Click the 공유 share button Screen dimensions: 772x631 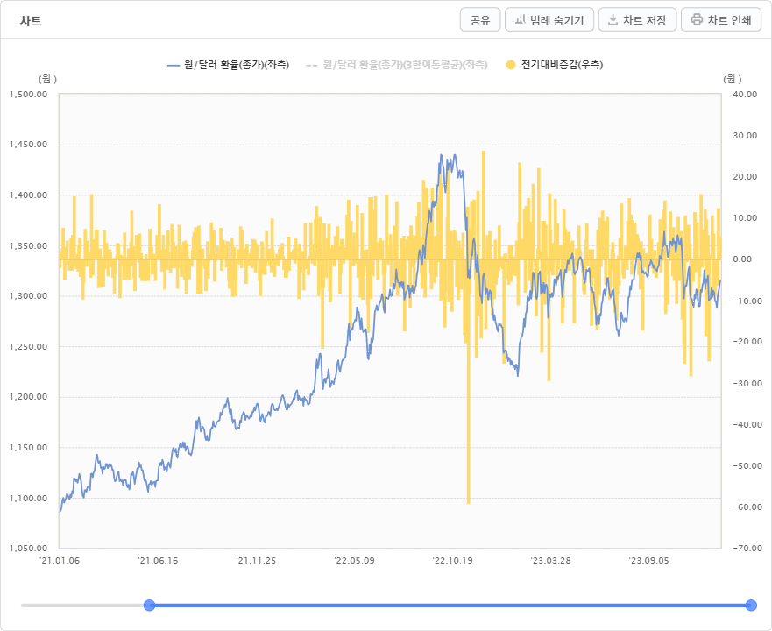480,19
